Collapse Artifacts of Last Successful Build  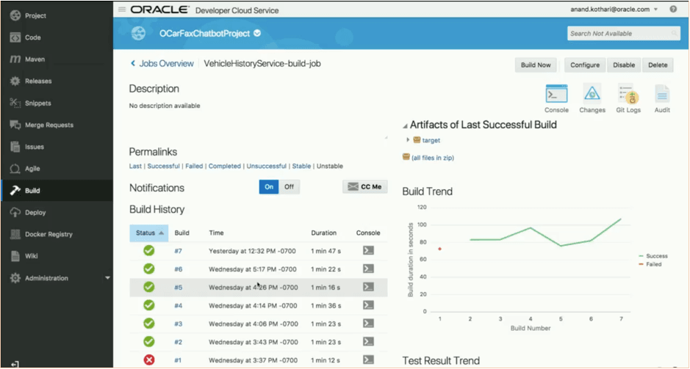coord(405,126)
